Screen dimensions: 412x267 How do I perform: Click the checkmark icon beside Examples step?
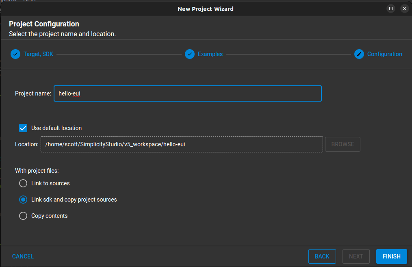[190, 54]
